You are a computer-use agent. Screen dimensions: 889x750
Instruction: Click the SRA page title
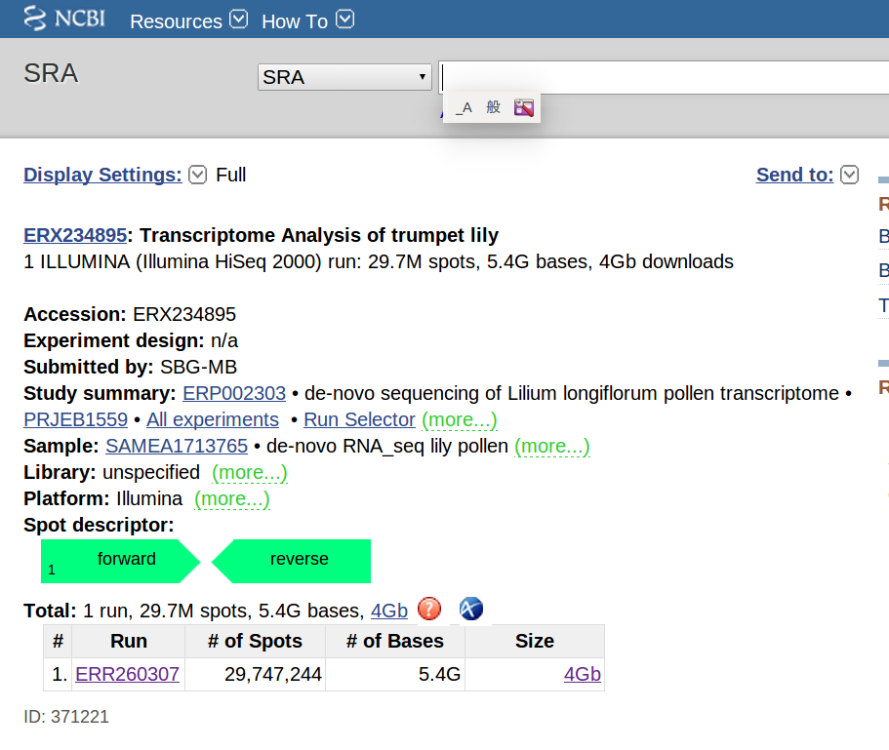[51, 74]
